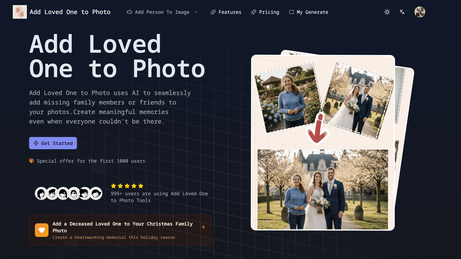
Task: Toggle the theme using the brightness control
Action: pos(387,12)
